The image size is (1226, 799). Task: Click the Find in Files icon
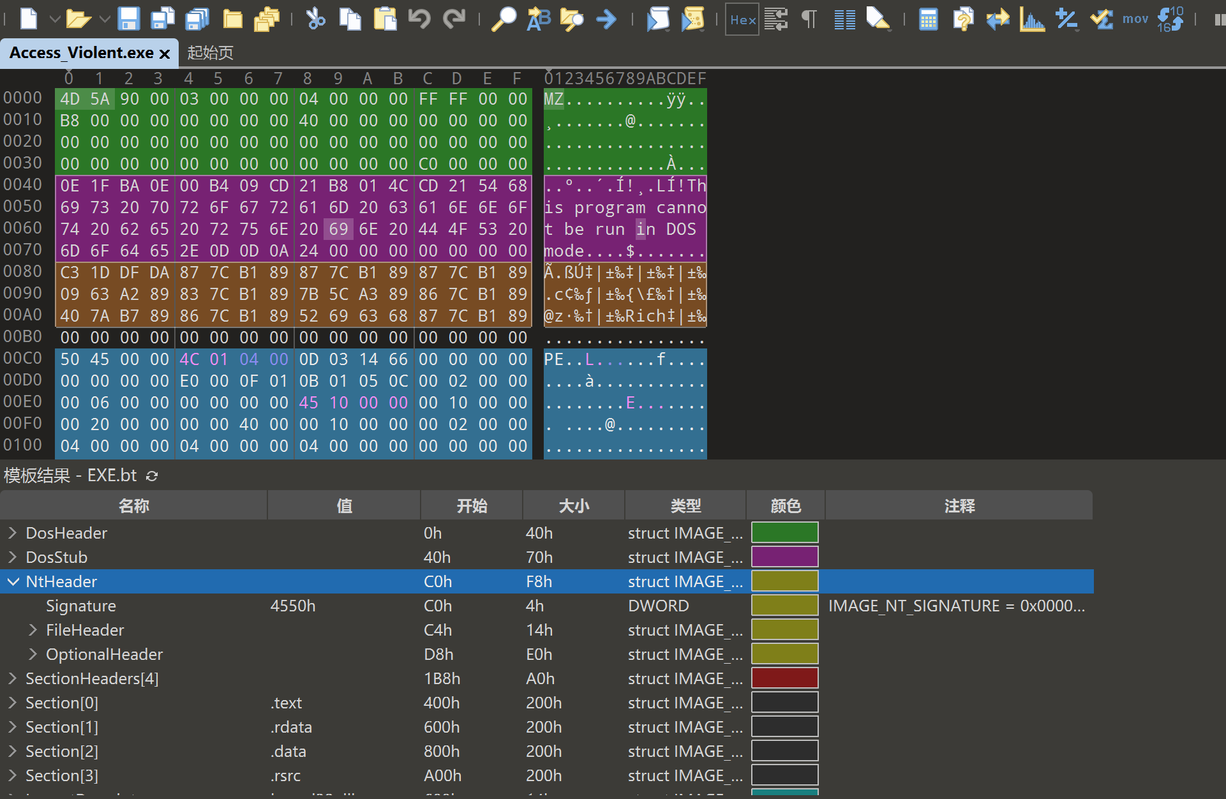(572, 19)
